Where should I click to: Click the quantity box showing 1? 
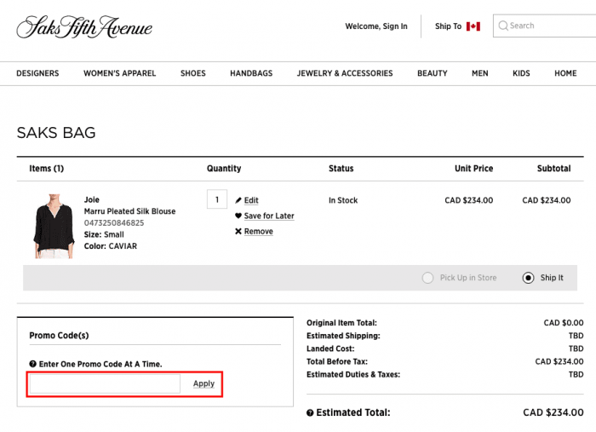pos(217,199)
